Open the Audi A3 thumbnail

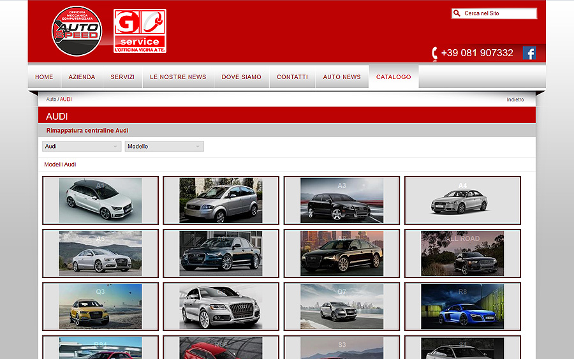tap(342, 200)
